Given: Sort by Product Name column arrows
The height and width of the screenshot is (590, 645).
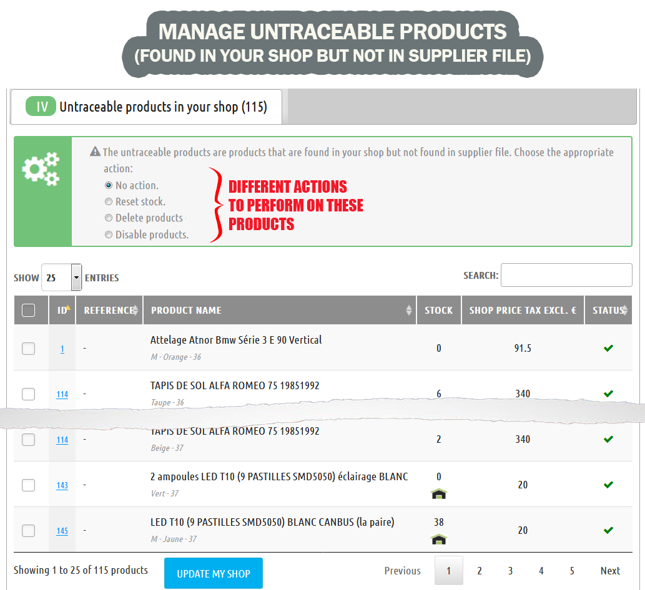Looking at the screenshot, I should (409, 310).
